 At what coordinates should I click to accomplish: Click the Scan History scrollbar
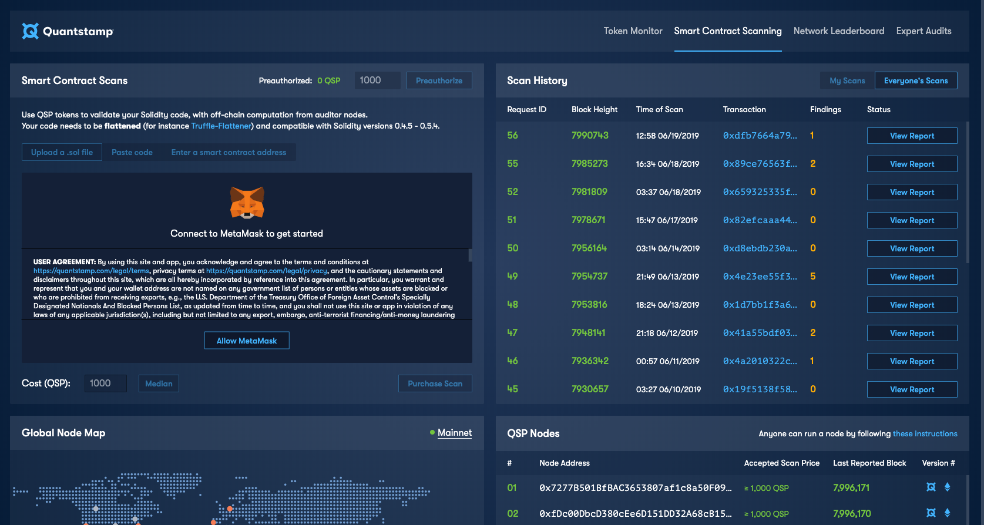967,192
